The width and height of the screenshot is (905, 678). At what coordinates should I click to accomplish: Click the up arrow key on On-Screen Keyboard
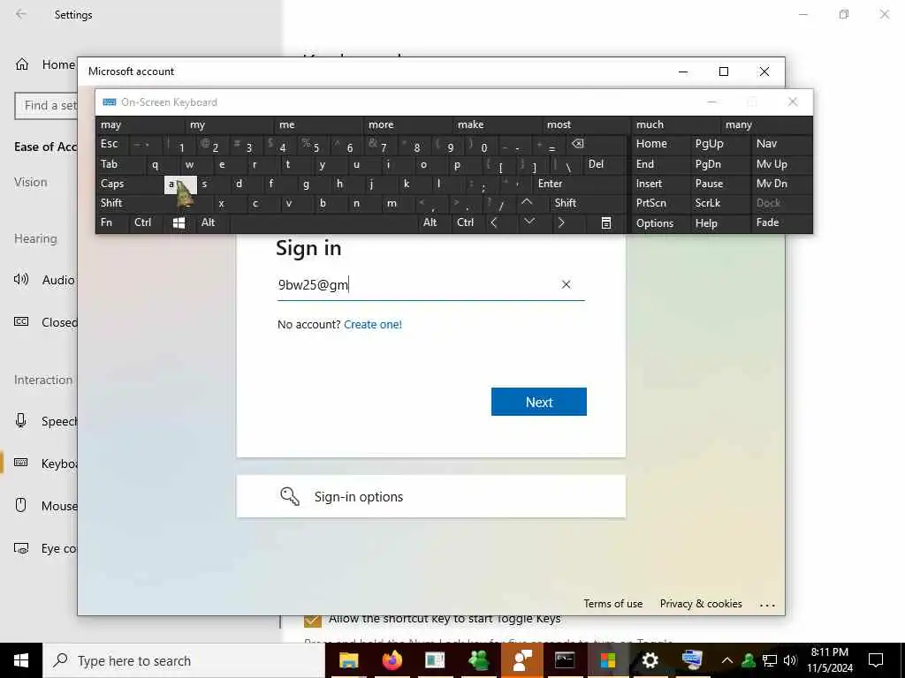[x=527, y=202]
